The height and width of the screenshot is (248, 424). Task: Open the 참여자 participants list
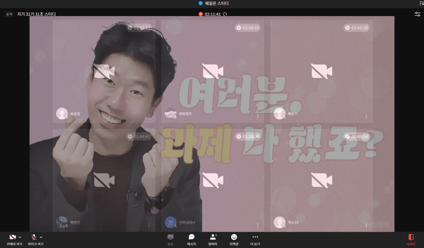[x=213, y=237]
